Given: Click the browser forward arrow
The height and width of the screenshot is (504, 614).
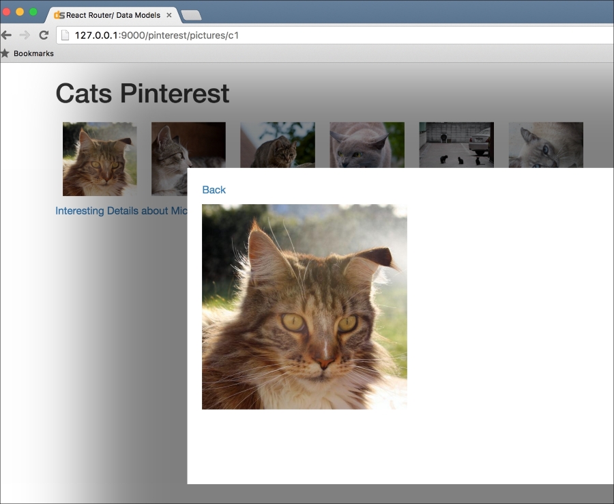Looking at the screenshot, I should pos(25,36).
